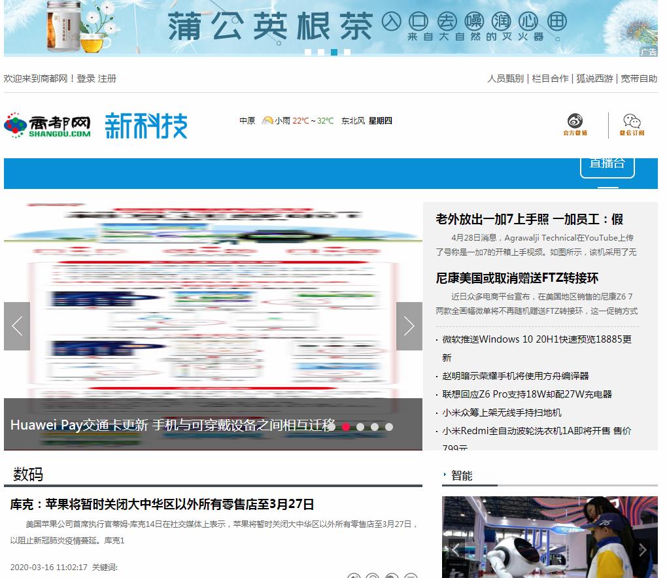Click the weather icon beside 小雨
Image resolution: width=667 pixels, height=578 pixels.
pyautogui.click(x=267, y=121)
